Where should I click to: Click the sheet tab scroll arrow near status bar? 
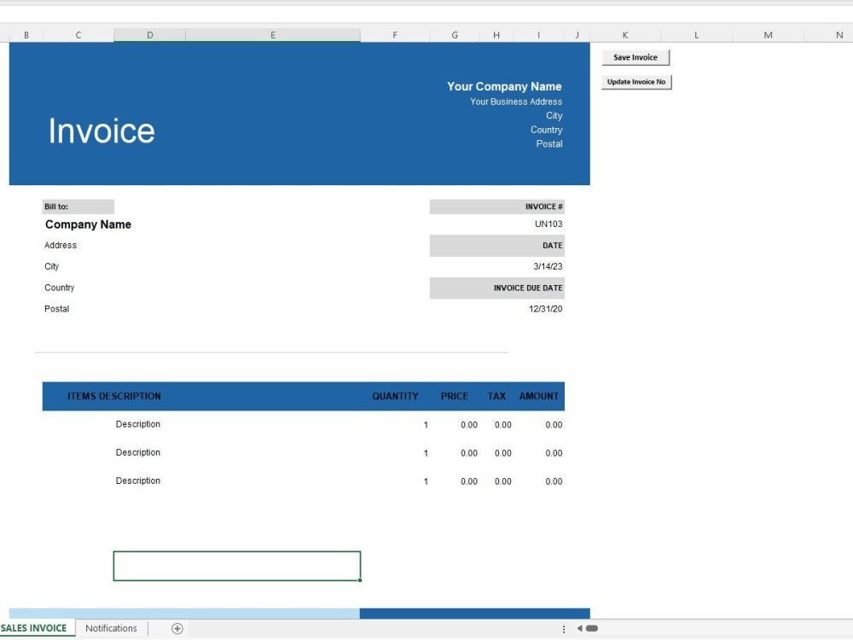click(x=579, y=628)
